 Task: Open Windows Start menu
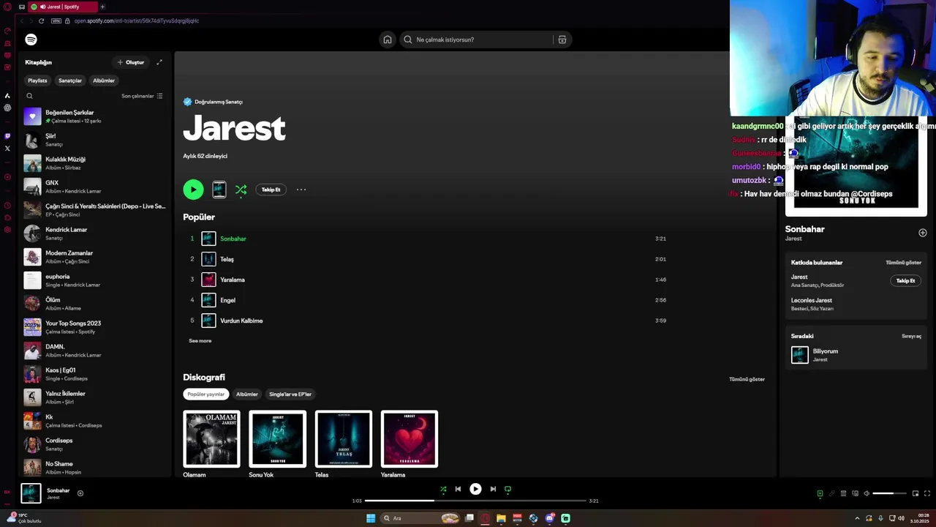(x=371, y=518)
